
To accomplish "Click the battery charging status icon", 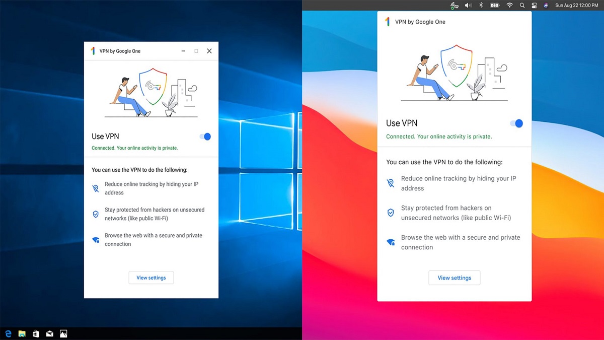I will pyautogui.click(x=495, y=5).
